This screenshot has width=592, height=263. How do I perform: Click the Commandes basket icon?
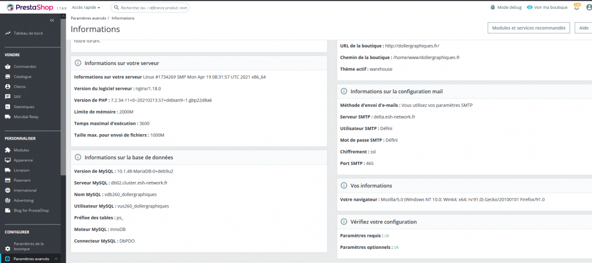click(8, 67)
